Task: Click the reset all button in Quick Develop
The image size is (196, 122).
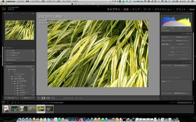Action: coord(183,59)
